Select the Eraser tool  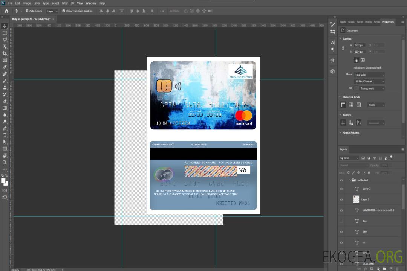[x=5, y=101]
